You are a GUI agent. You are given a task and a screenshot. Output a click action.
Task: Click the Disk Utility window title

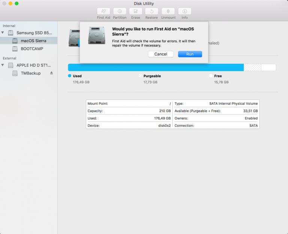pos(144,3)
